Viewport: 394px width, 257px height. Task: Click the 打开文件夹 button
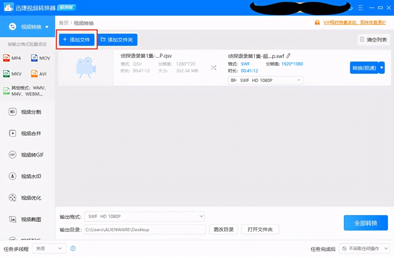tap(260, 229)
